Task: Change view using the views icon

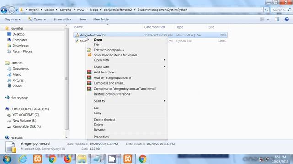Action: point(262,19)
